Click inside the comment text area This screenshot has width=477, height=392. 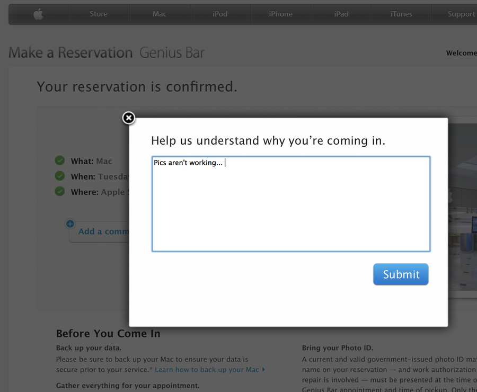point(291,204)
